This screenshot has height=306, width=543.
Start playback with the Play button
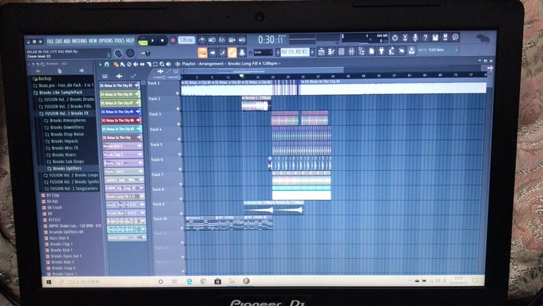153,41
